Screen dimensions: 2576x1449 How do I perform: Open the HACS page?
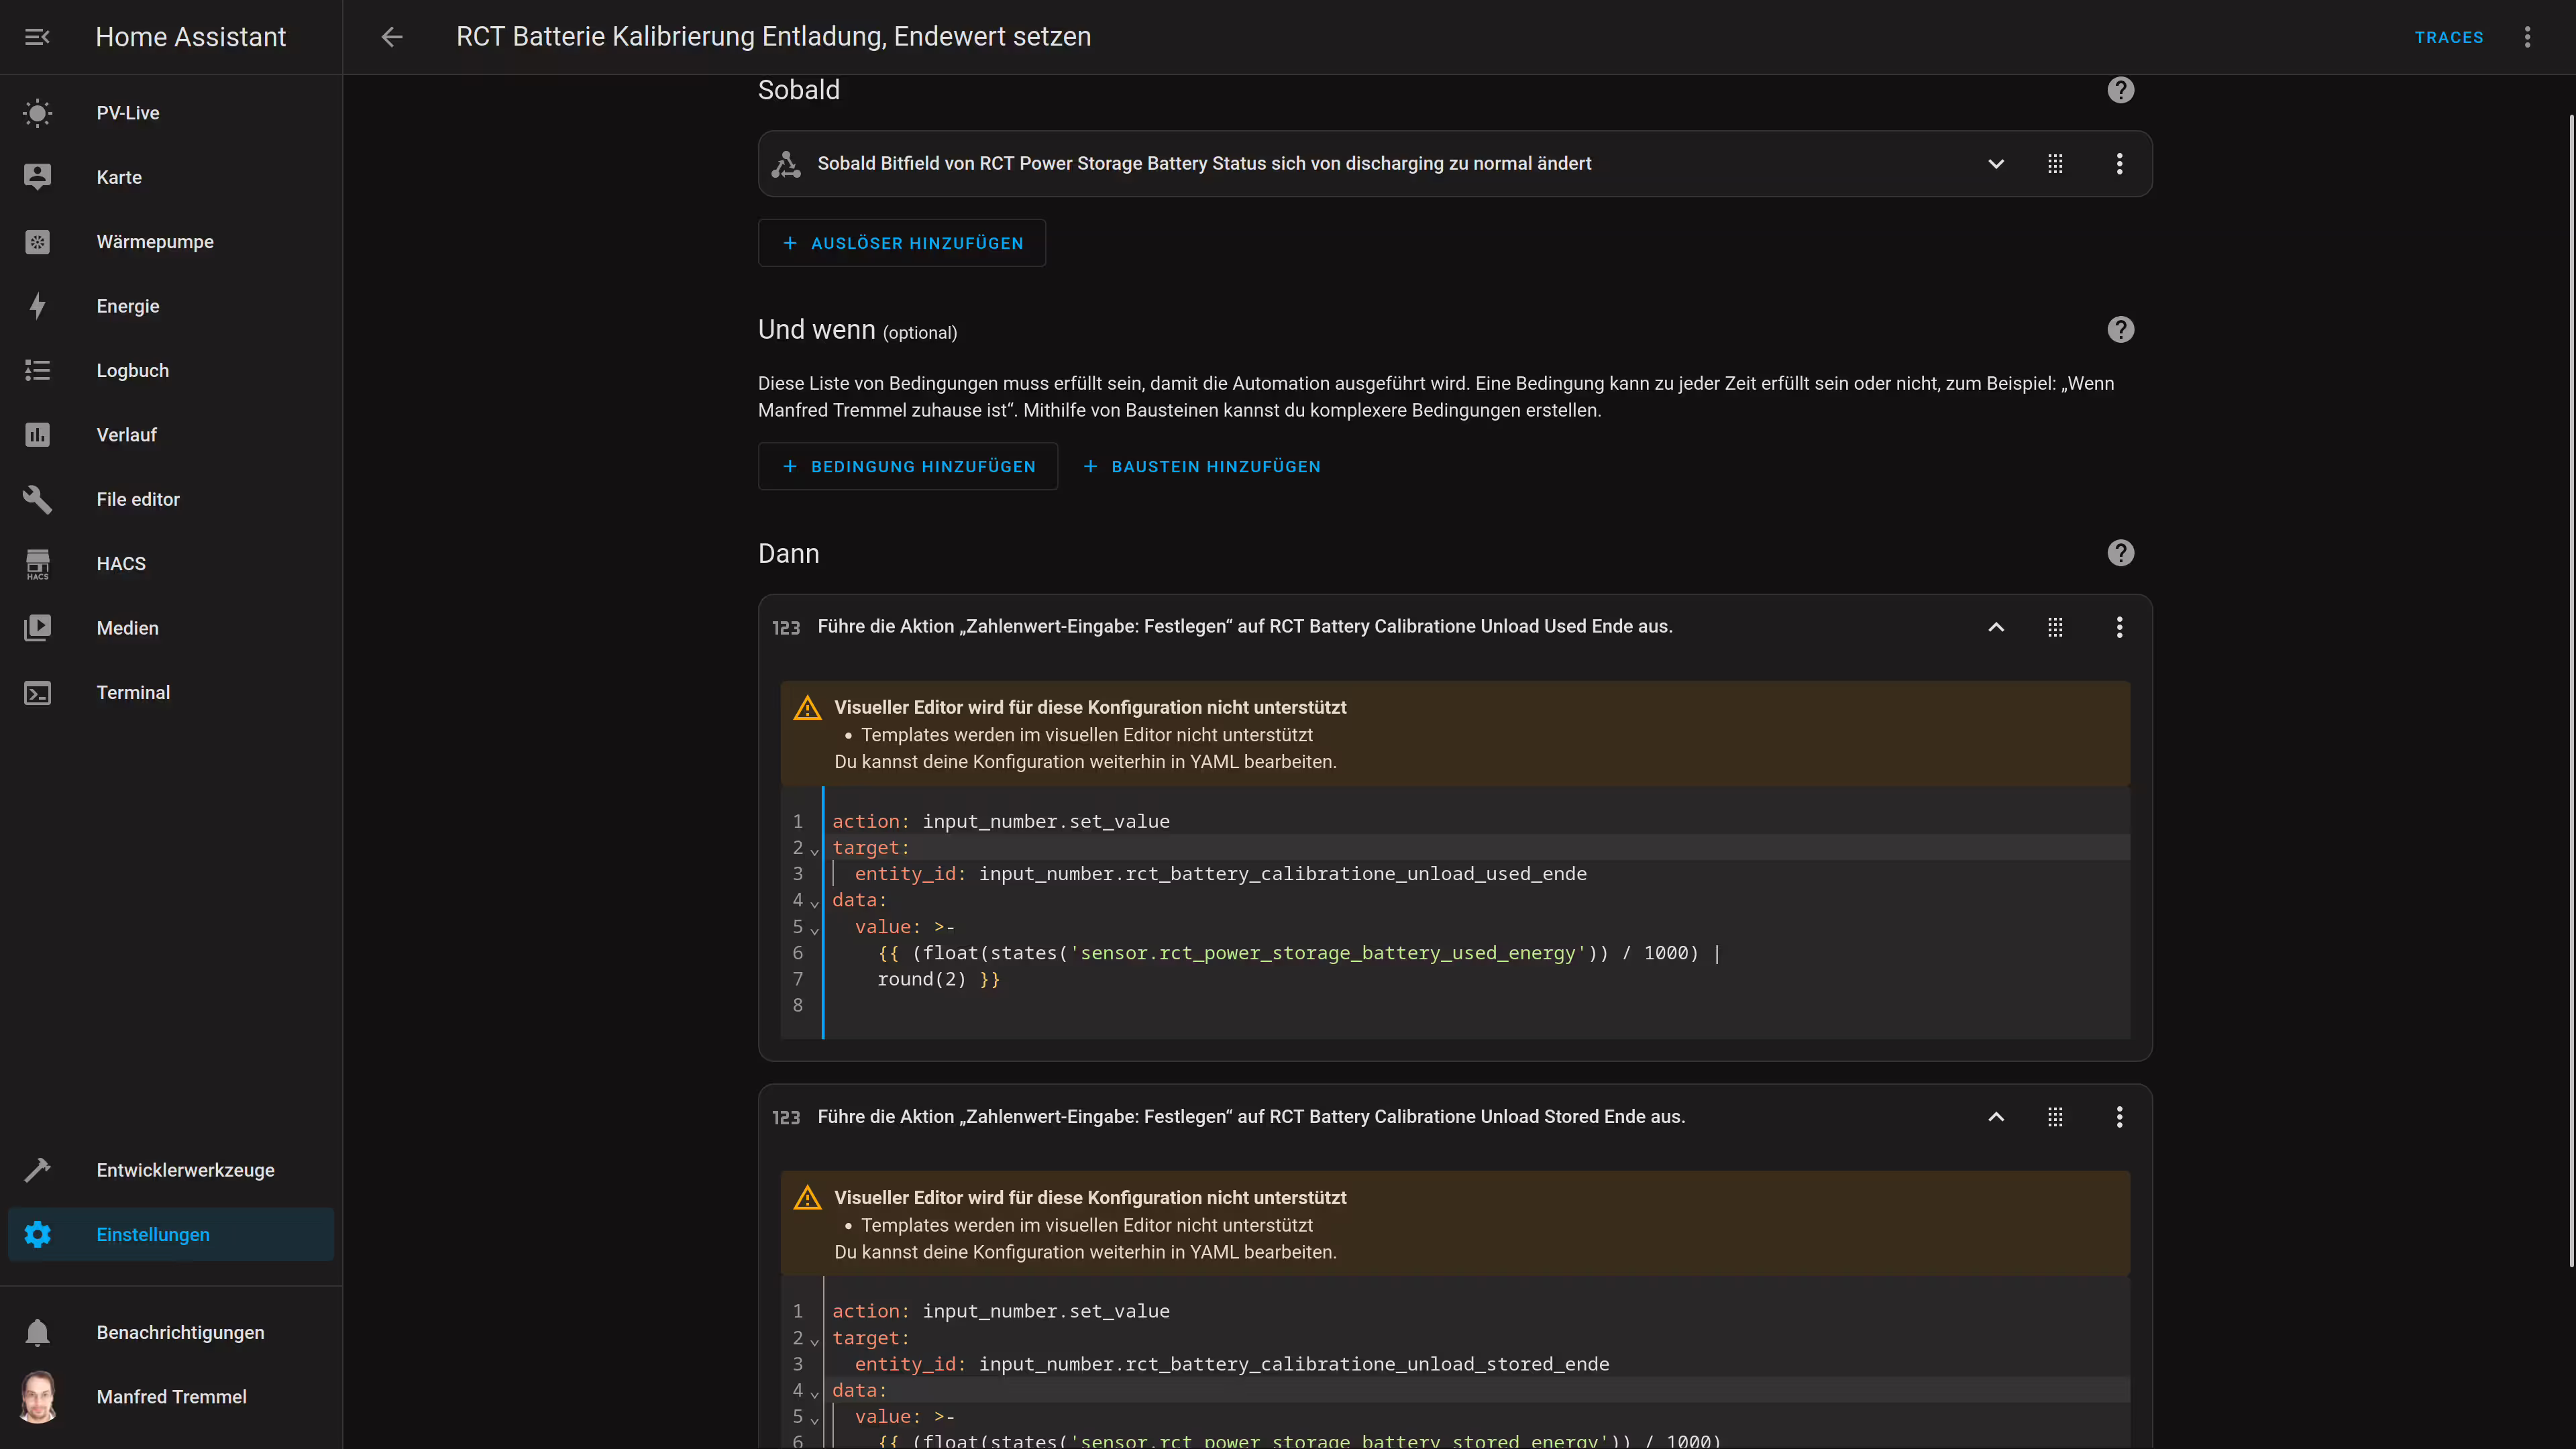click(x=171, y=564)
